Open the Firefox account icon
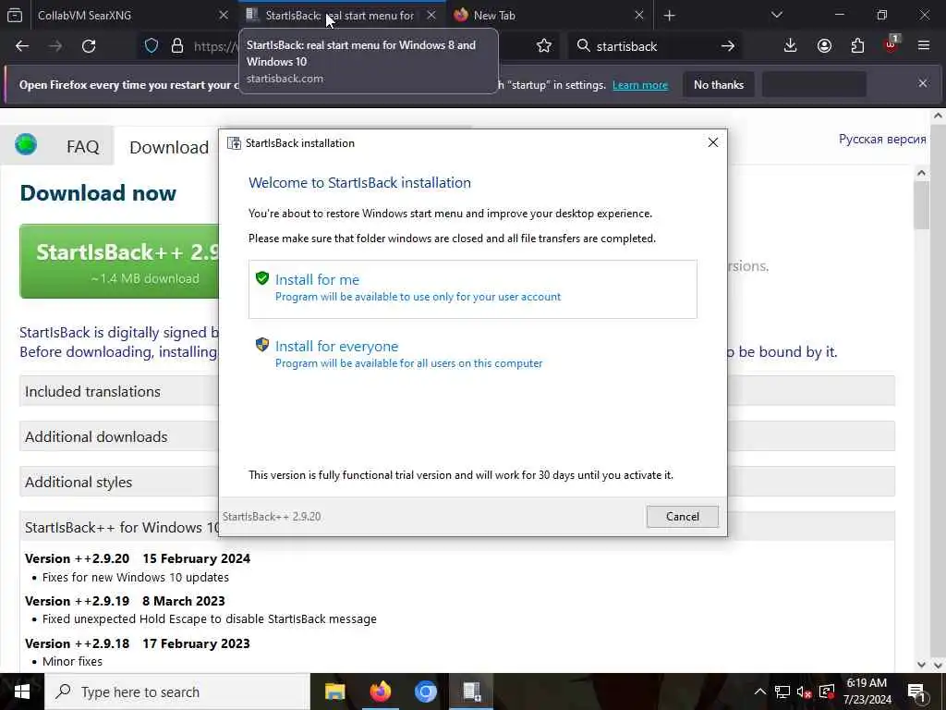The width and height of the screenshot is (946, 710). (x=824, y=46)
